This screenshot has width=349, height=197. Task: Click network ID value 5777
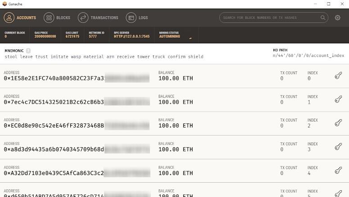point(93,36)
